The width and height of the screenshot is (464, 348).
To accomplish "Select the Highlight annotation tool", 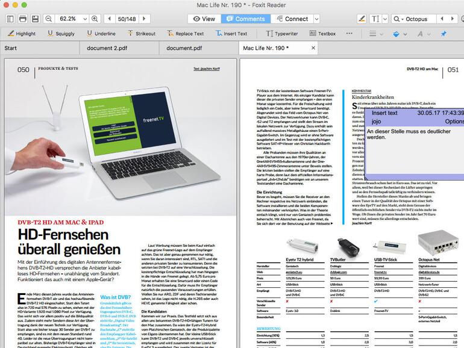I will pyautogui.click(x=22, y=33).
